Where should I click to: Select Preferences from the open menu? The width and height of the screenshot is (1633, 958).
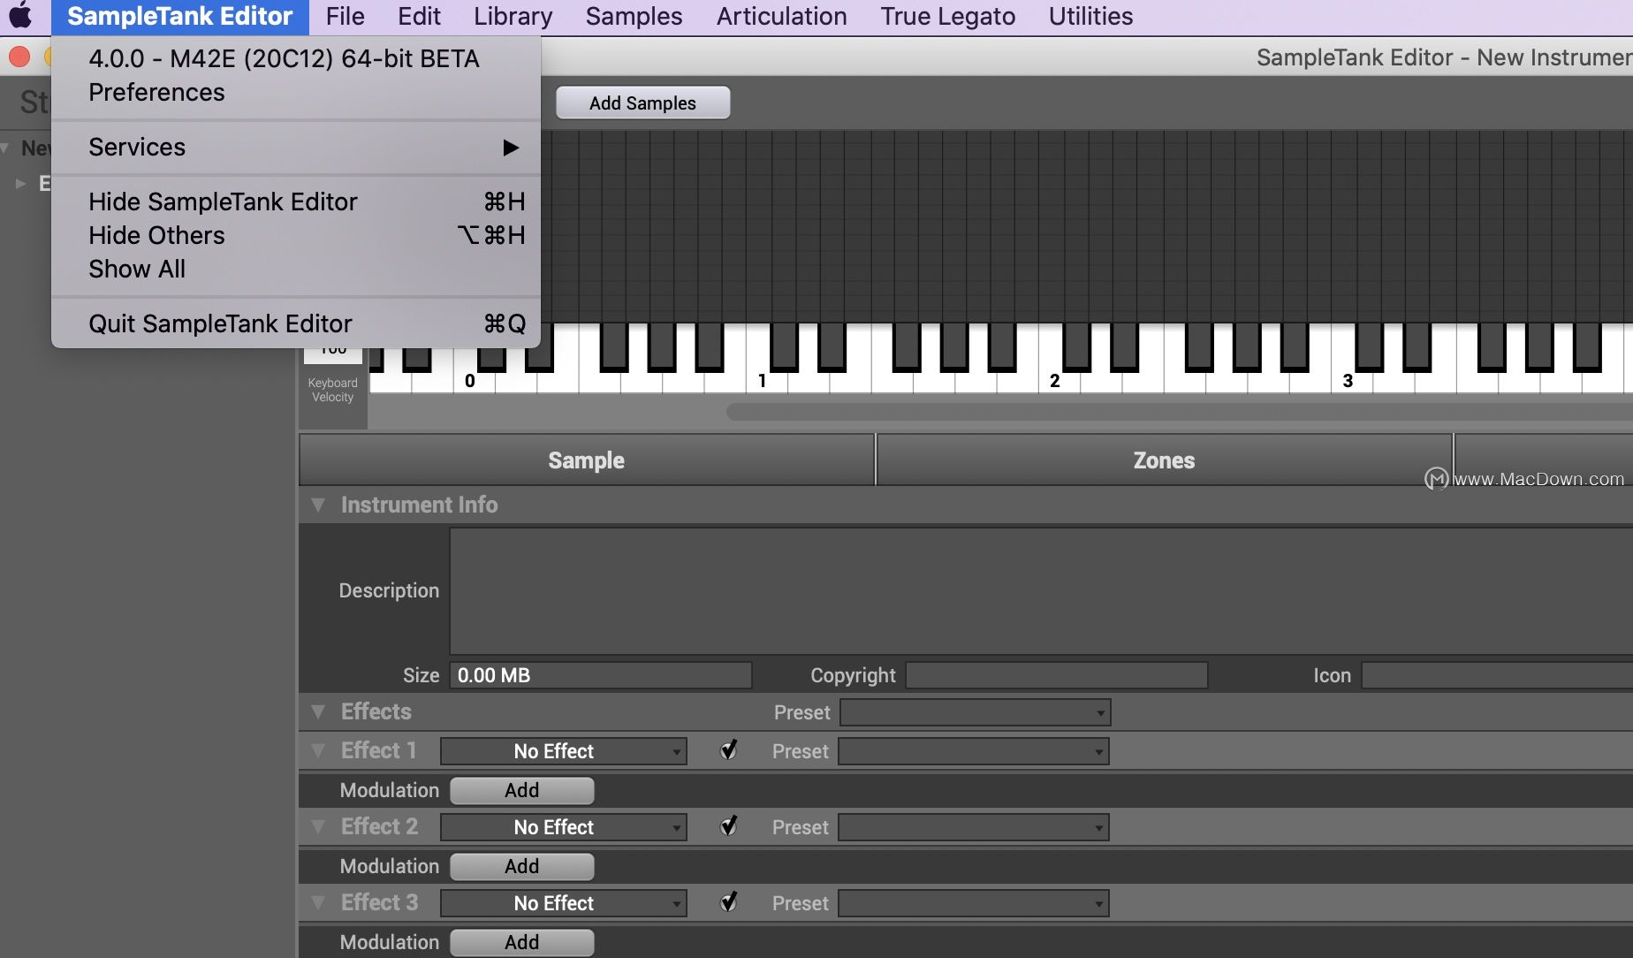click(x=156, y=92)
